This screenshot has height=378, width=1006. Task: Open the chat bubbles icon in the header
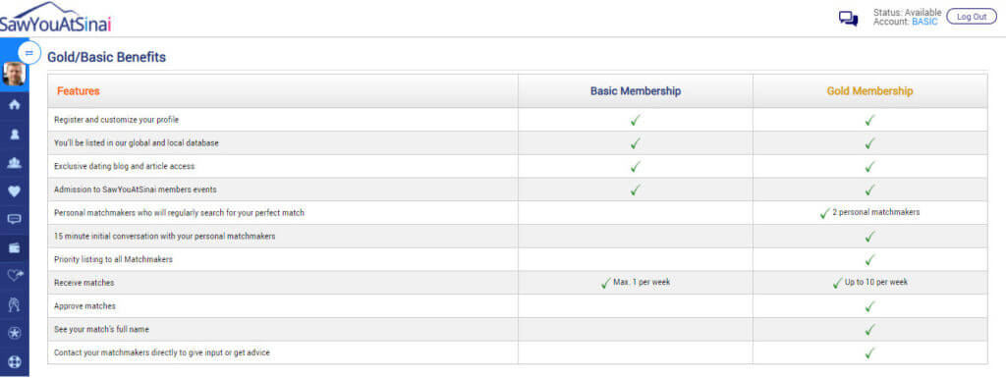pos(848,19)
